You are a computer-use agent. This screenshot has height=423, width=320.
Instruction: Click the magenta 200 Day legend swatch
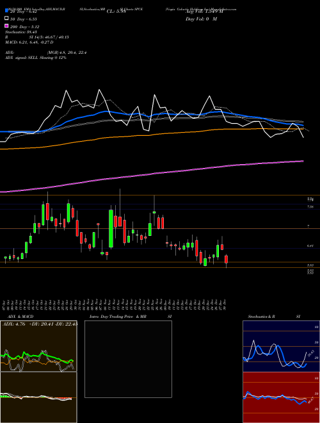point(7,26)
